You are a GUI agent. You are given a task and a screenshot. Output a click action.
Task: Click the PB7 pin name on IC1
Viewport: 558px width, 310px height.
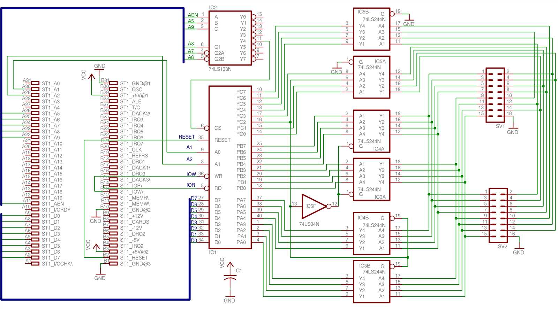click(241, 146)
